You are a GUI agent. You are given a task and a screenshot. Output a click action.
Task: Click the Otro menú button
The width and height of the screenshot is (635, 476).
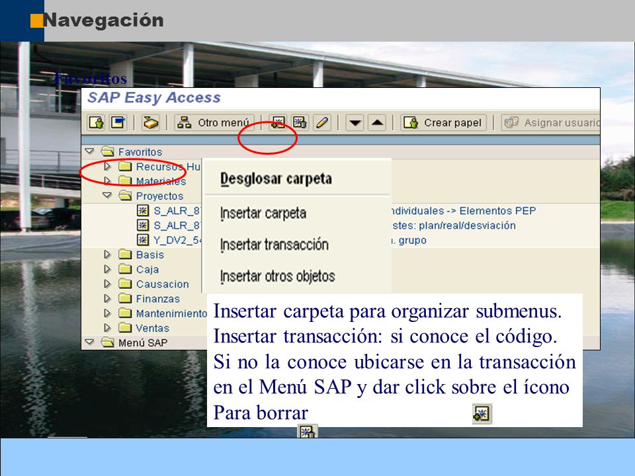point(214,122)
